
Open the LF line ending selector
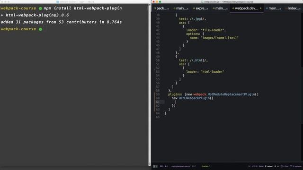click(x=250, y=166)
